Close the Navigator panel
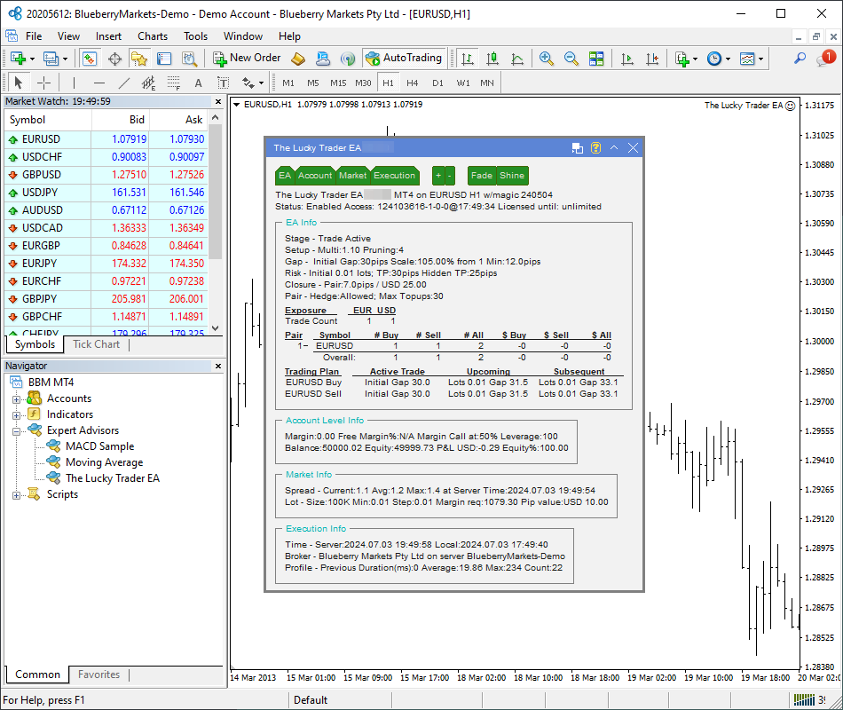 pyautogui.click(x=218, y=366)
